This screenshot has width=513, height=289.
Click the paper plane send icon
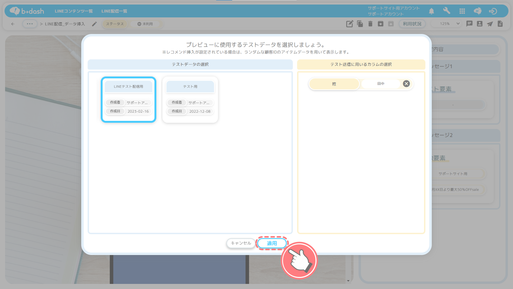click(x=490, y=24)
